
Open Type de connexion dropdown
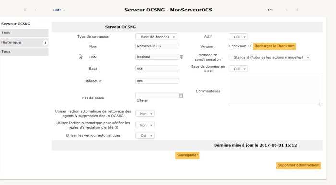156,37
